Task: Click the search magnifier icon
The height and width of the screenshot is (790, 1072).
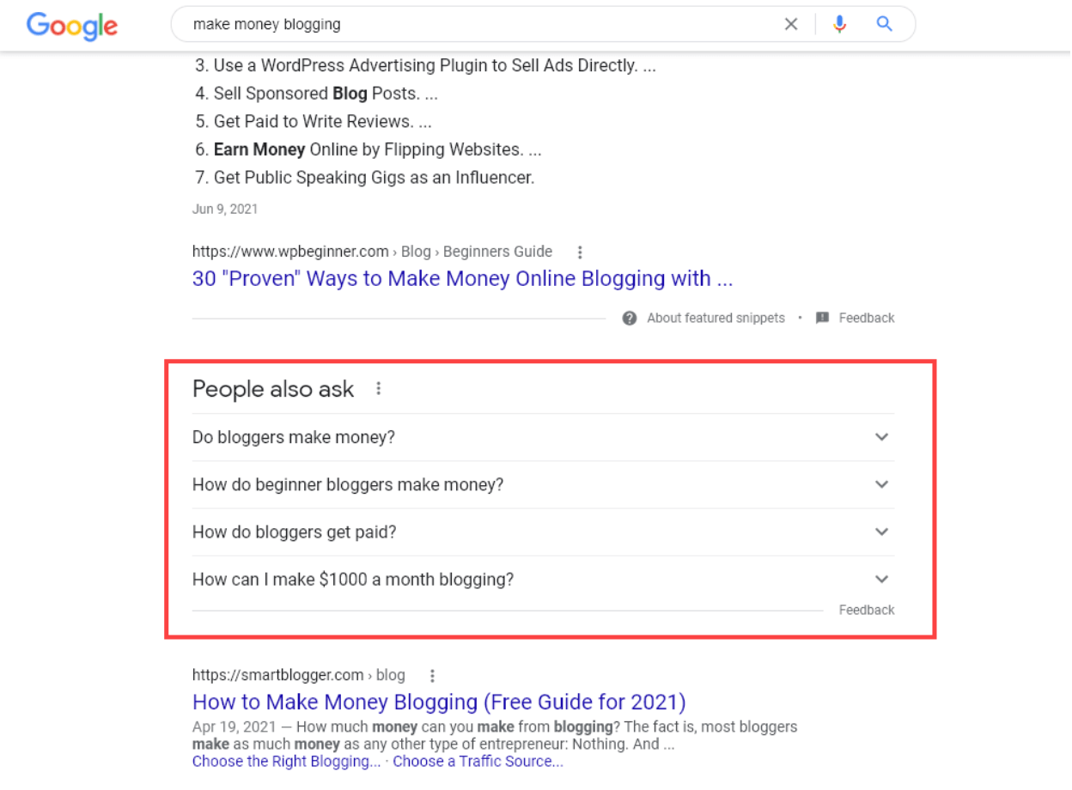Action: pyautogui.click(x=884, y=24)
